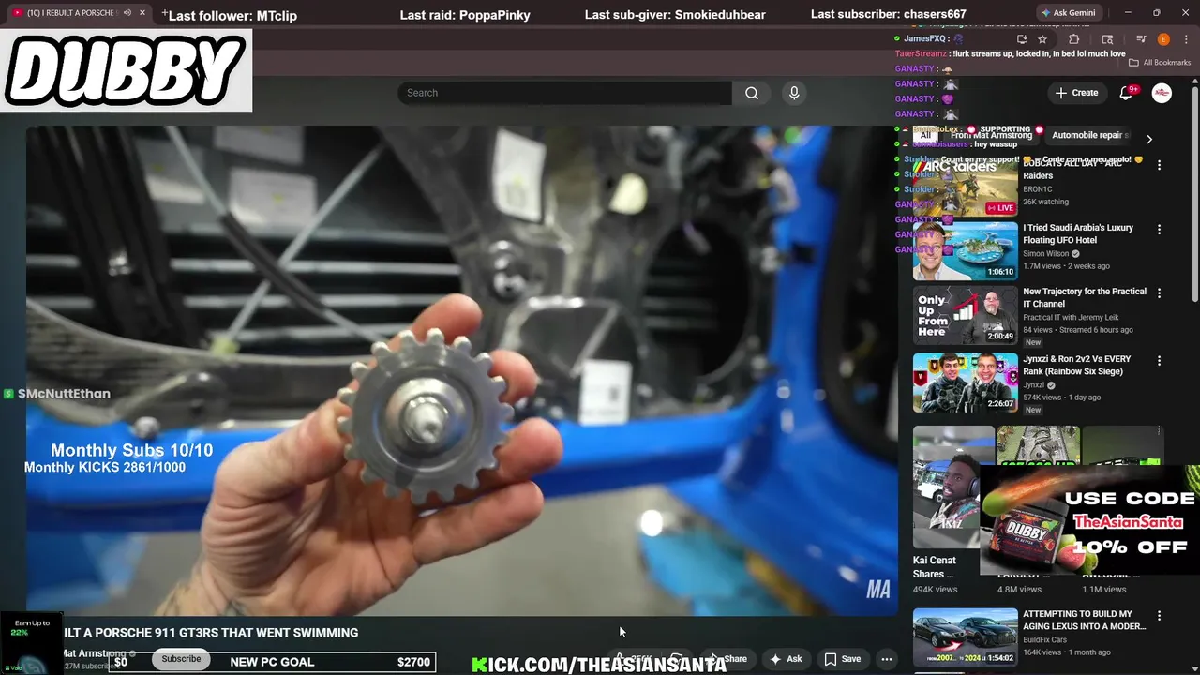
Task: Open the All Bookmarks folder
Action: (1160, 63)
